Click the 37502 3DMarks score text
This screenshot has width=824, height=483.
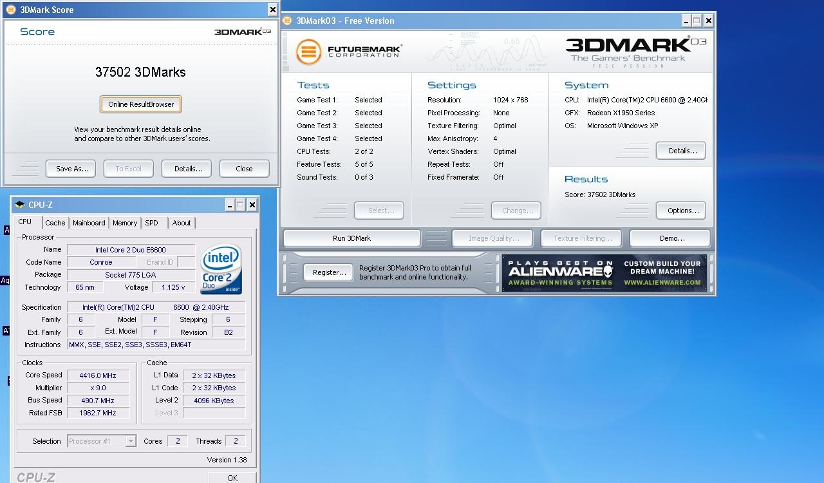click(x=140, y=72)
